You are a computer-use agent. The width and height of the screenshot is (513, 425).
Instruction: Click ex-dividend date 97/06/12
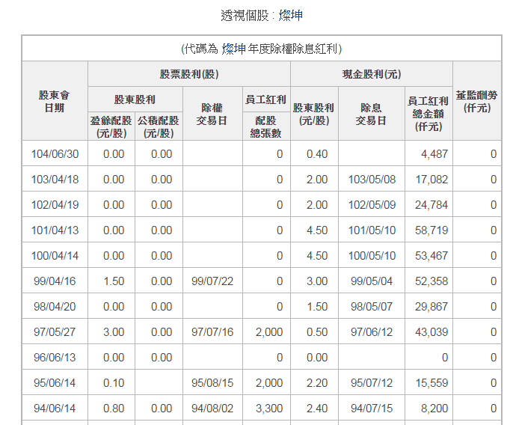click(x=372, y=332)
